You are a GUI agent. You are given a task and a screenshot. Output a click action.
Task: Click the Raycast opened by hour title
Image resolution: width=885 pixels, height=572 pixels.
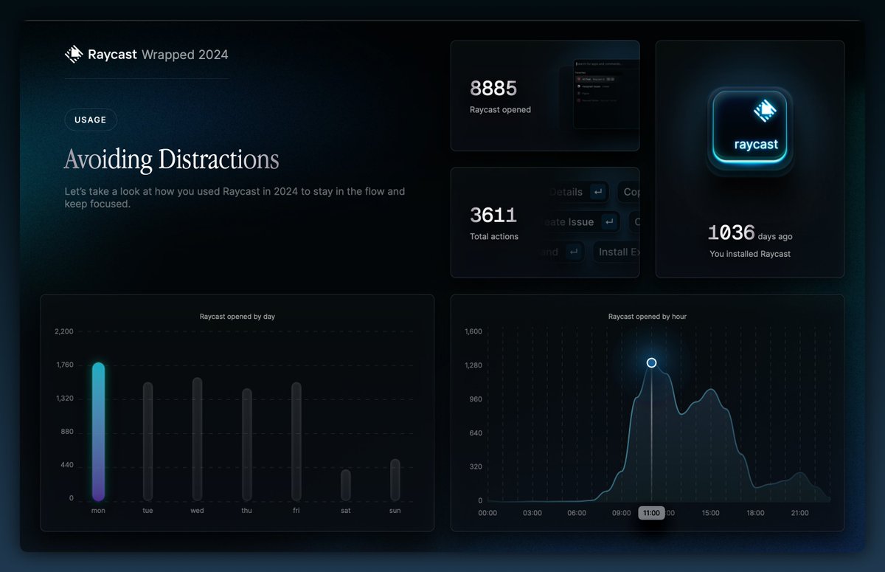(x=648, y=317)
